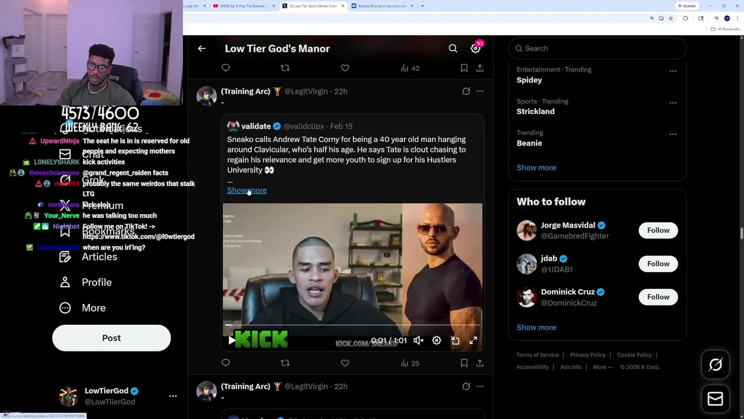744x419 pixels.
Task: Repost the post with 25 views
Action: click(285, 363)
